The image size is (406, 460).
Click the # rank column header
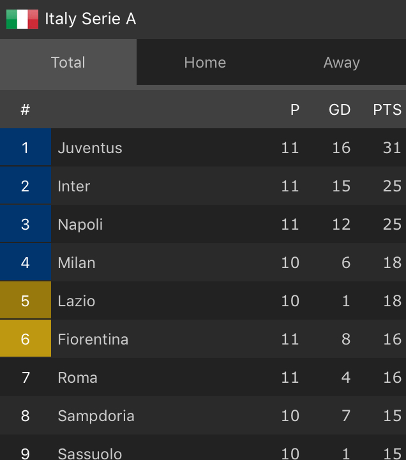26,110
